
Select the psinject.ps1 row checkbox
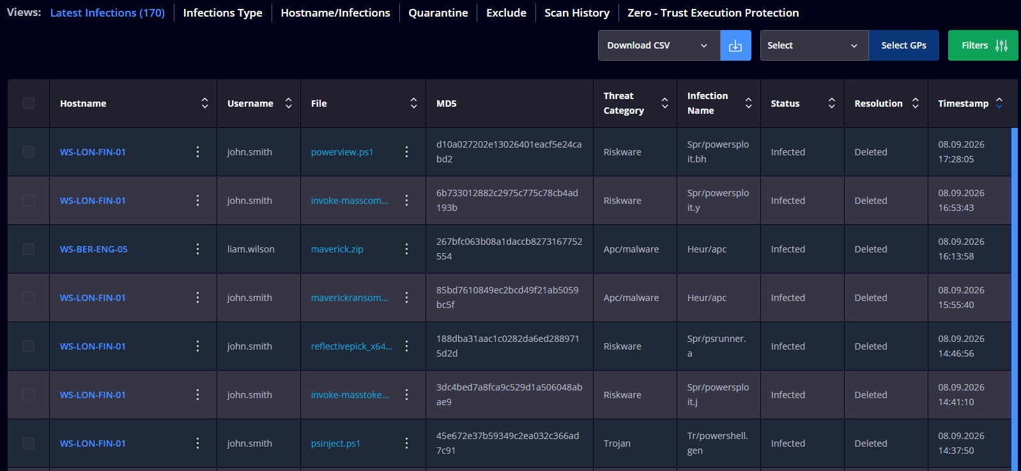(28, 443)
